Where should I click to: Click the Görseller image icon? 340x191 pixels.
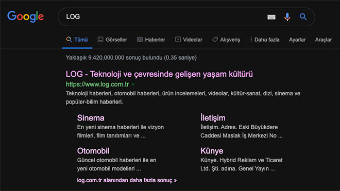click(100, 40)
